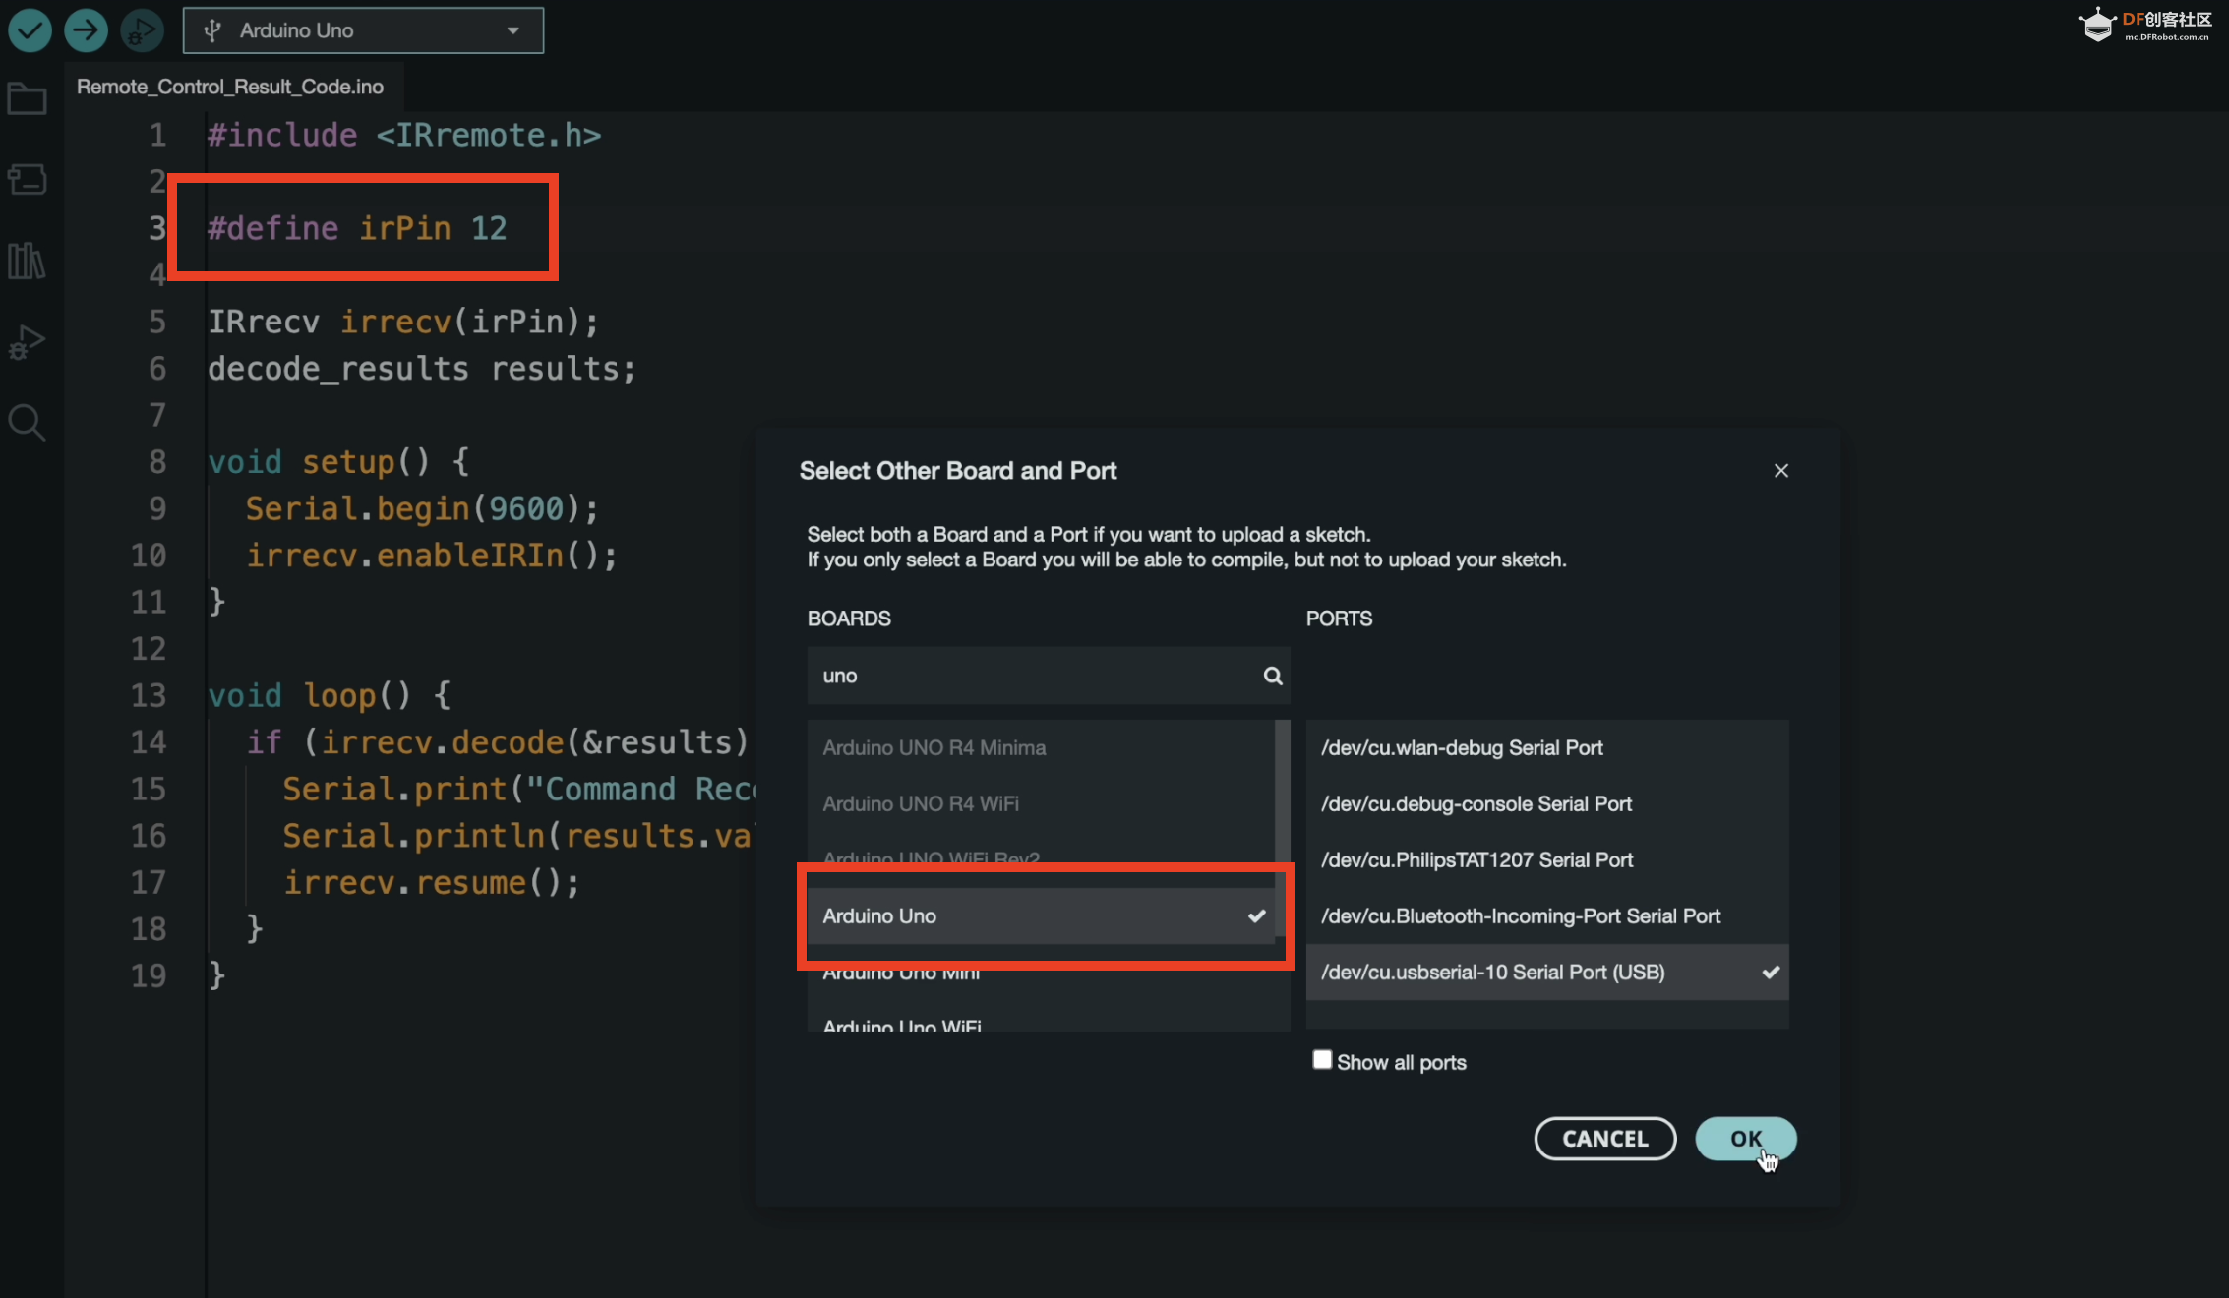Click the Serial.begin(9600); line
The height and width of the screenshot is (1298, 2229).
(422, 509)
